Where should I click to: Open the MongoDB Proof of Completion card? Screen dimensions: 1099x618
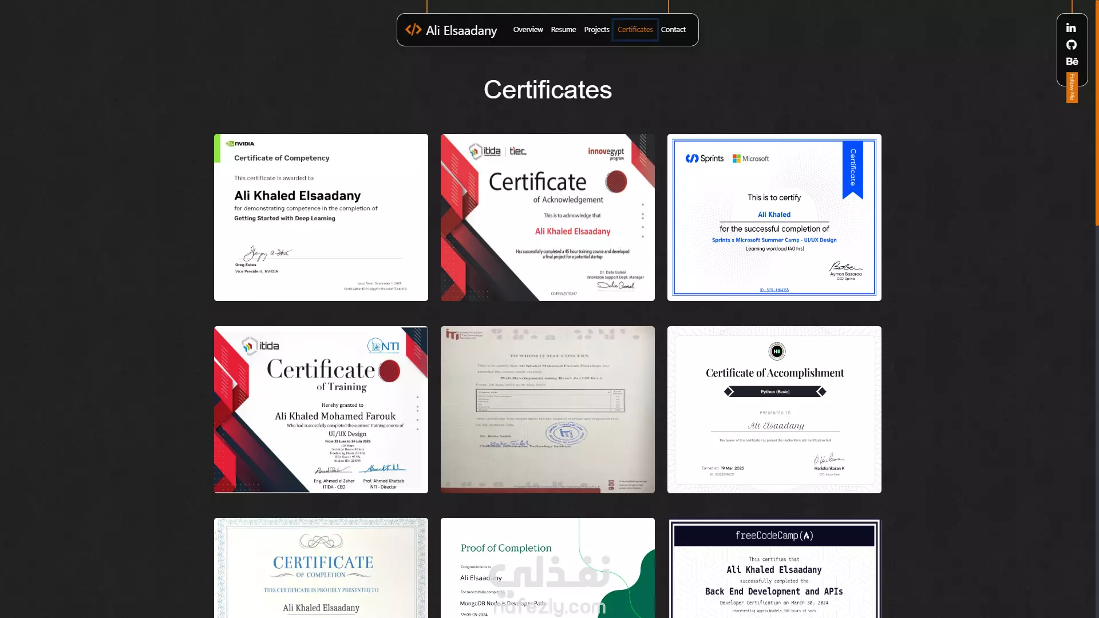[548, 568]
